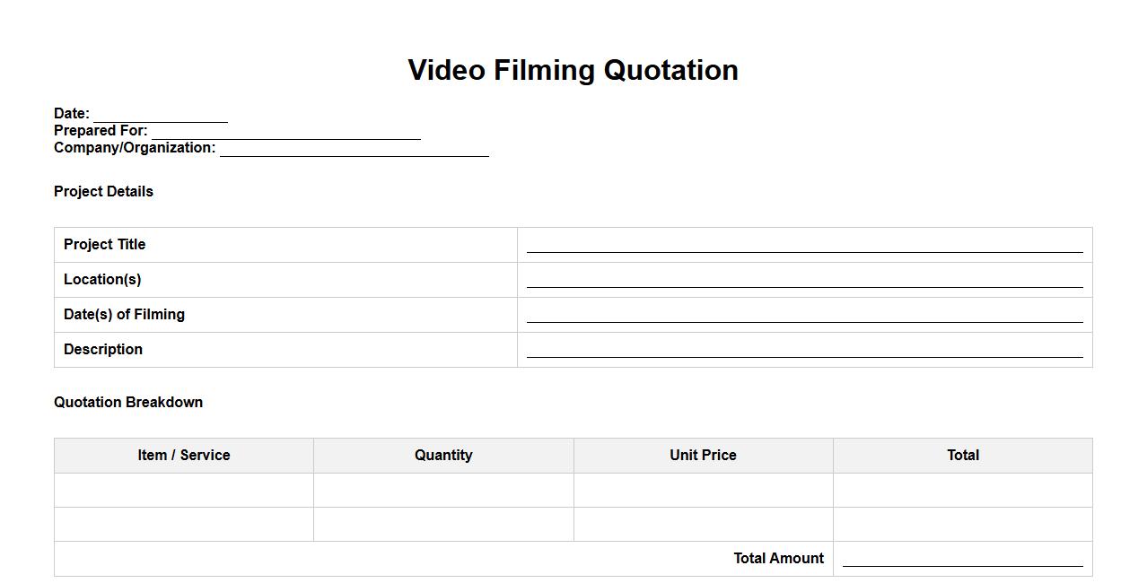Click the Project Title entry line
The image size is (1147, 583).
[804, 245]
